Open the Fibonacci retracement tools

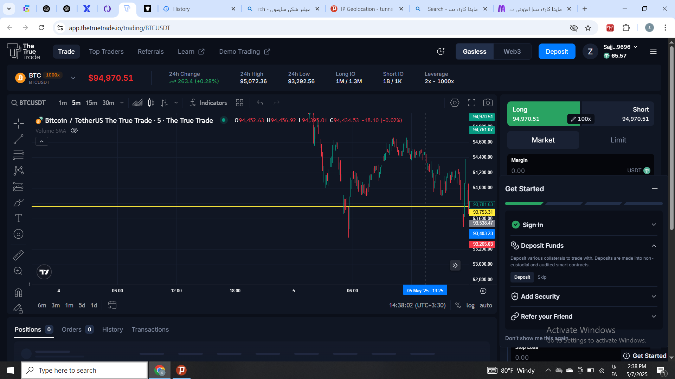pyautogui.click(x=19, y=155)
